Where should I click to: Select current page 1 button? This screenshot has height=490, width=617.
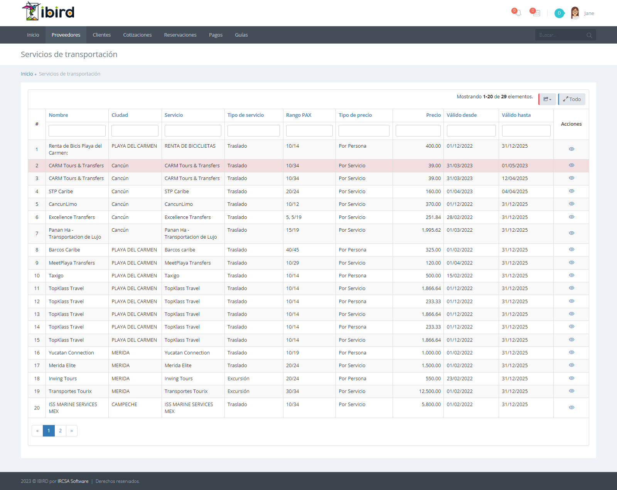point(49,431)
